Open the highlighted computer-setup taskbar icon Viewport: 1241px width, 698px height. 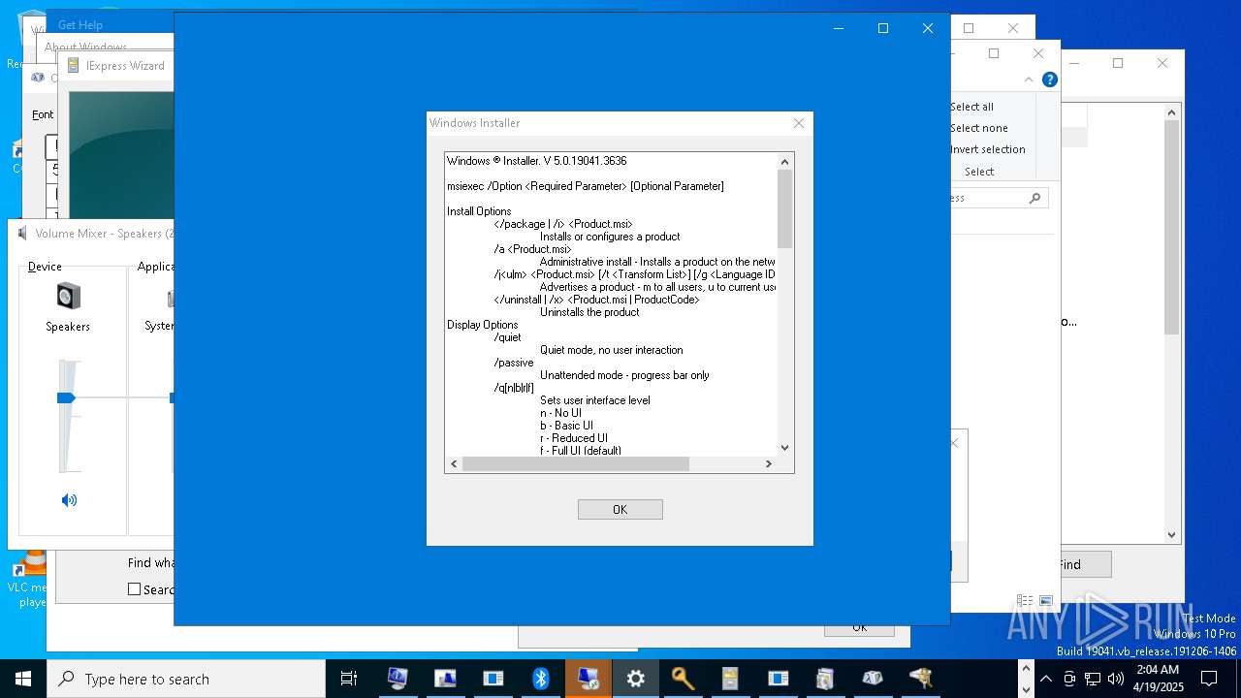coord(588,679)
